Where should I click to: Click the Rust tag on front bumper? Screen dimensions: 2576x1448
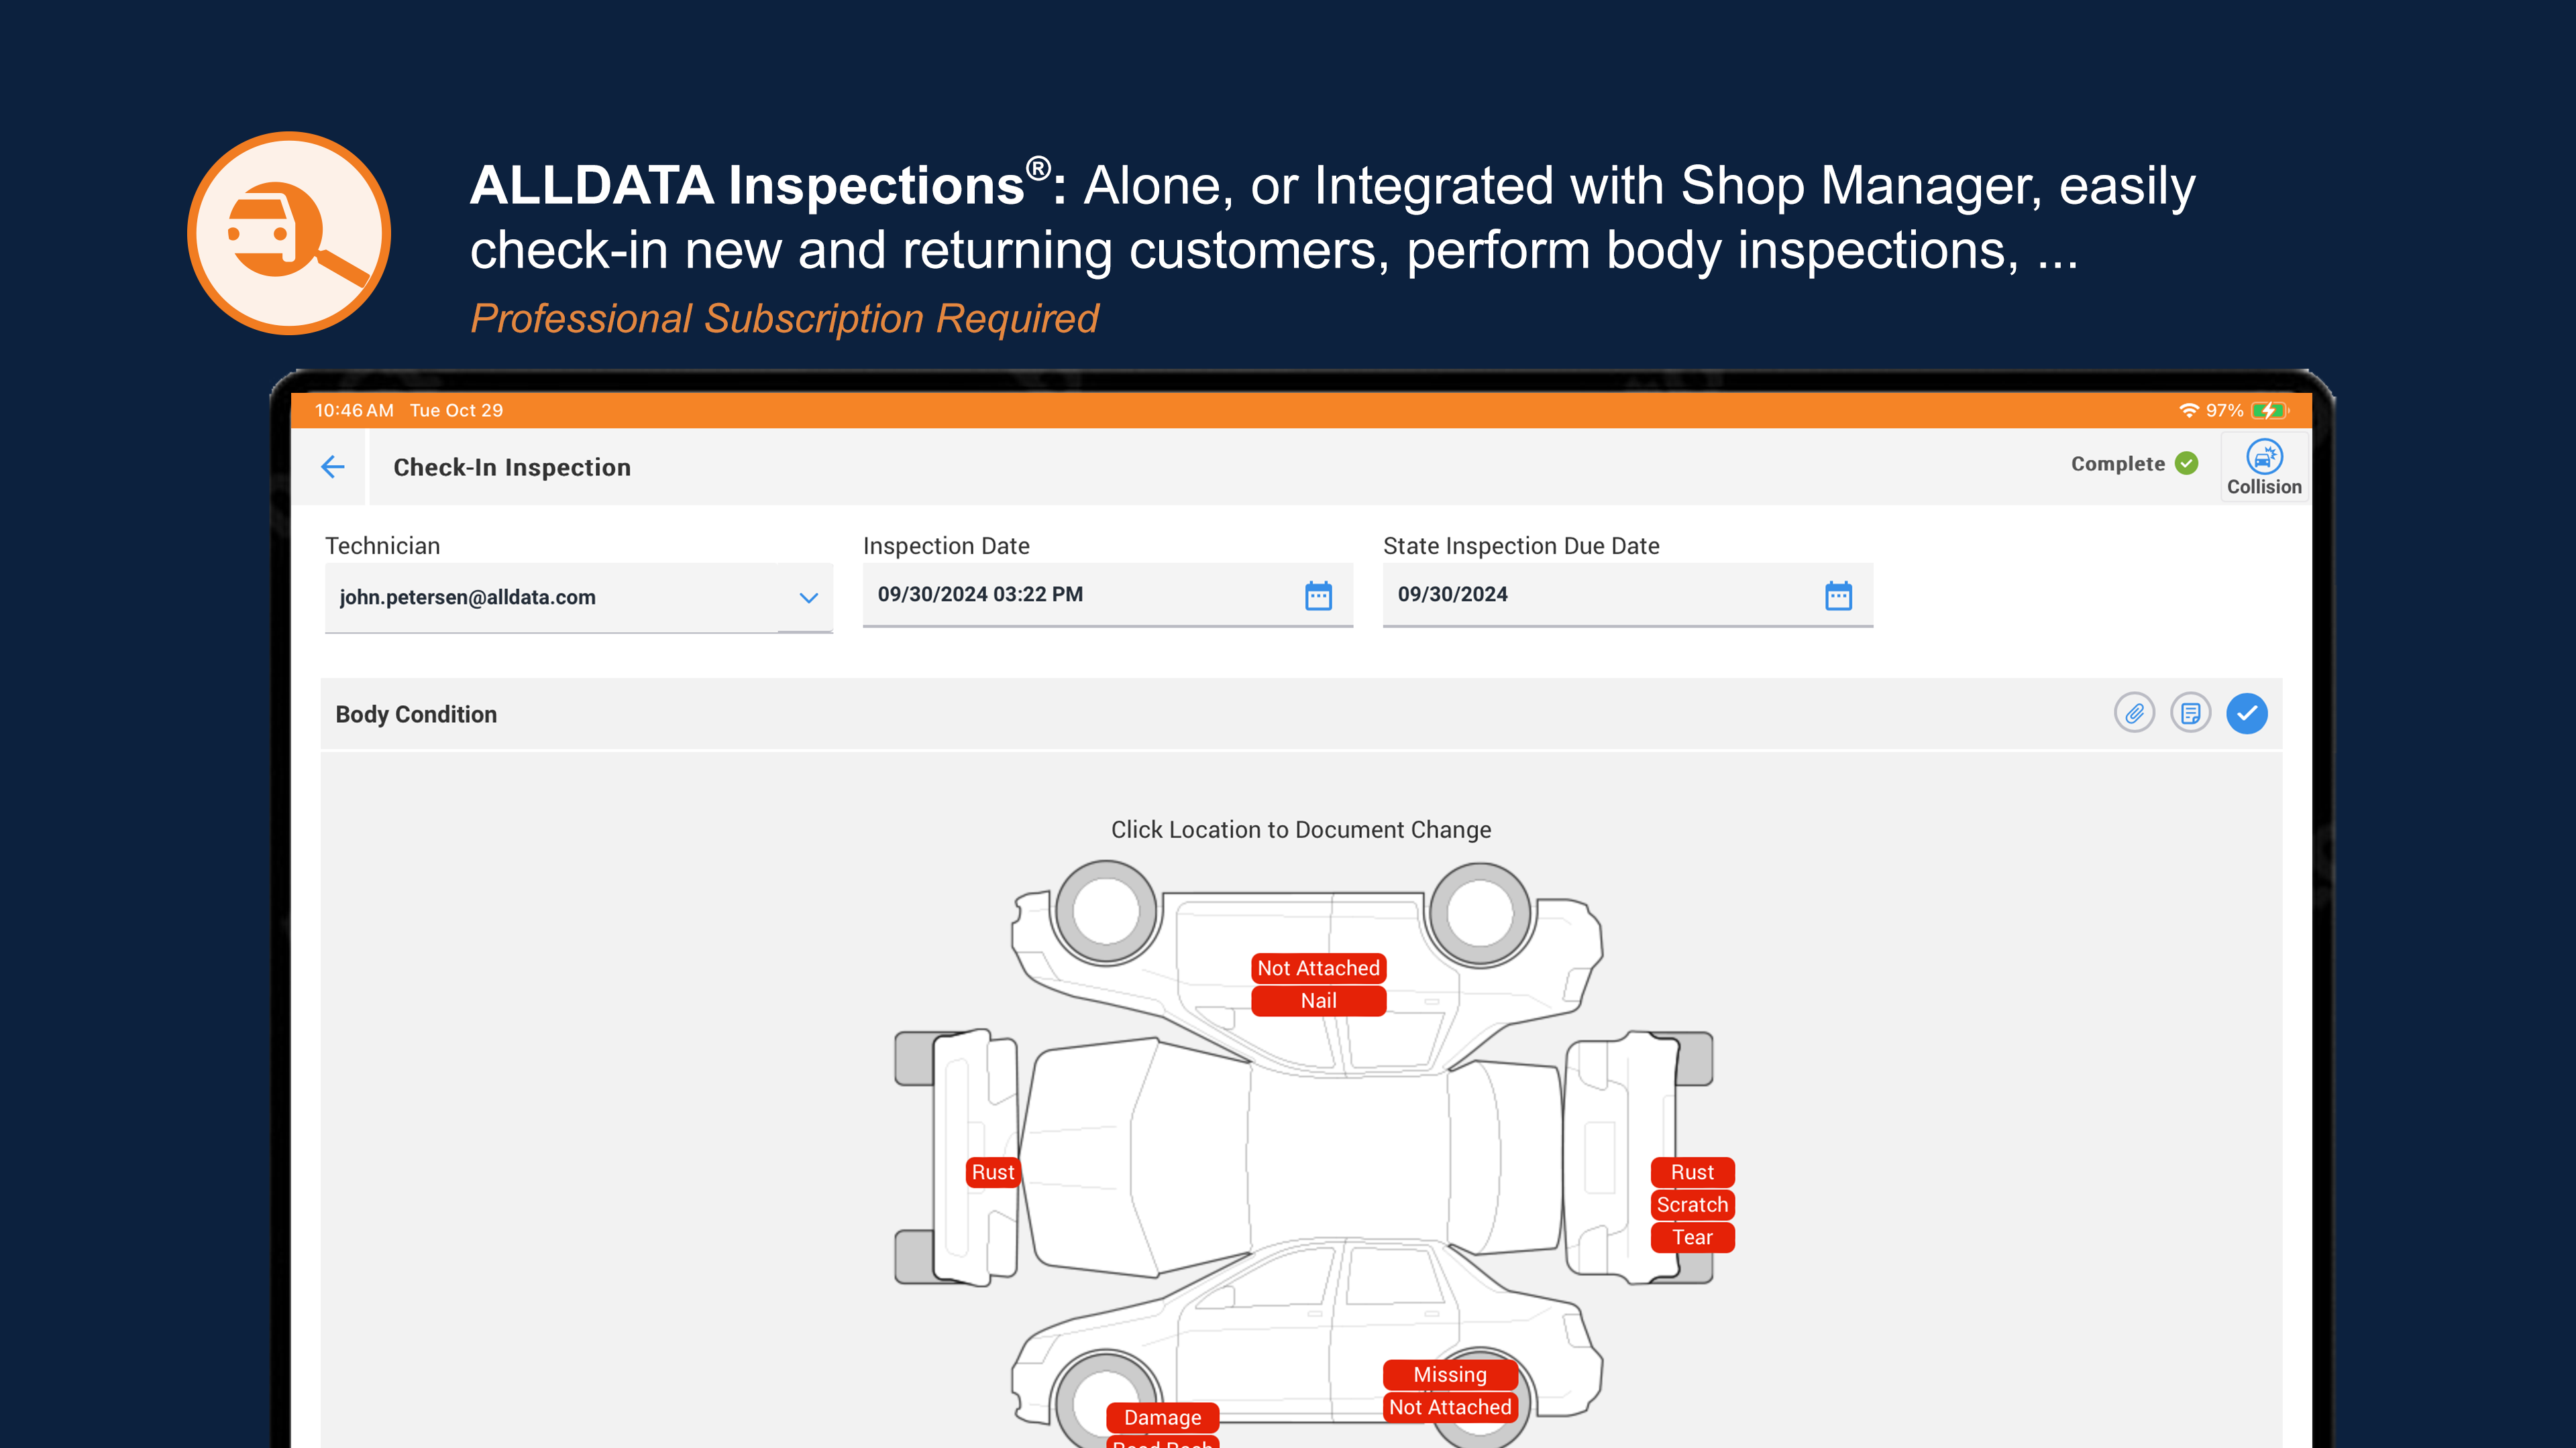click(992, 1171)
